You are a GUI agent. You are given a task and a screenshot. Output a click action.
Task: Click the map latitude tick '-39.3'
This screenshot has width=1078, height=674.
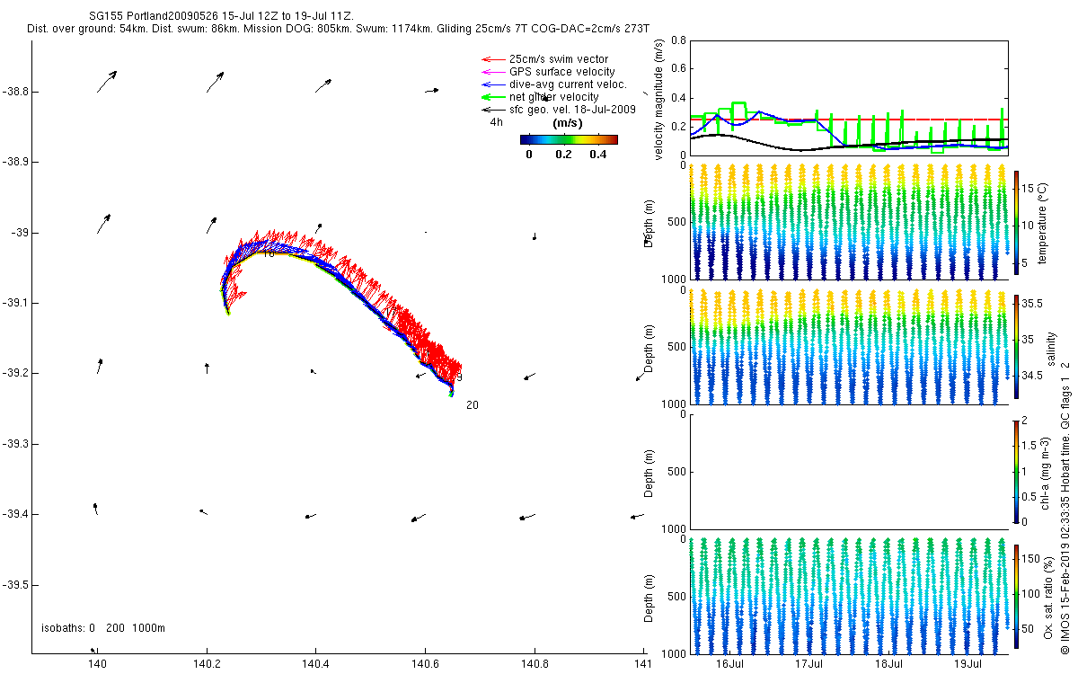pos(14,443)
